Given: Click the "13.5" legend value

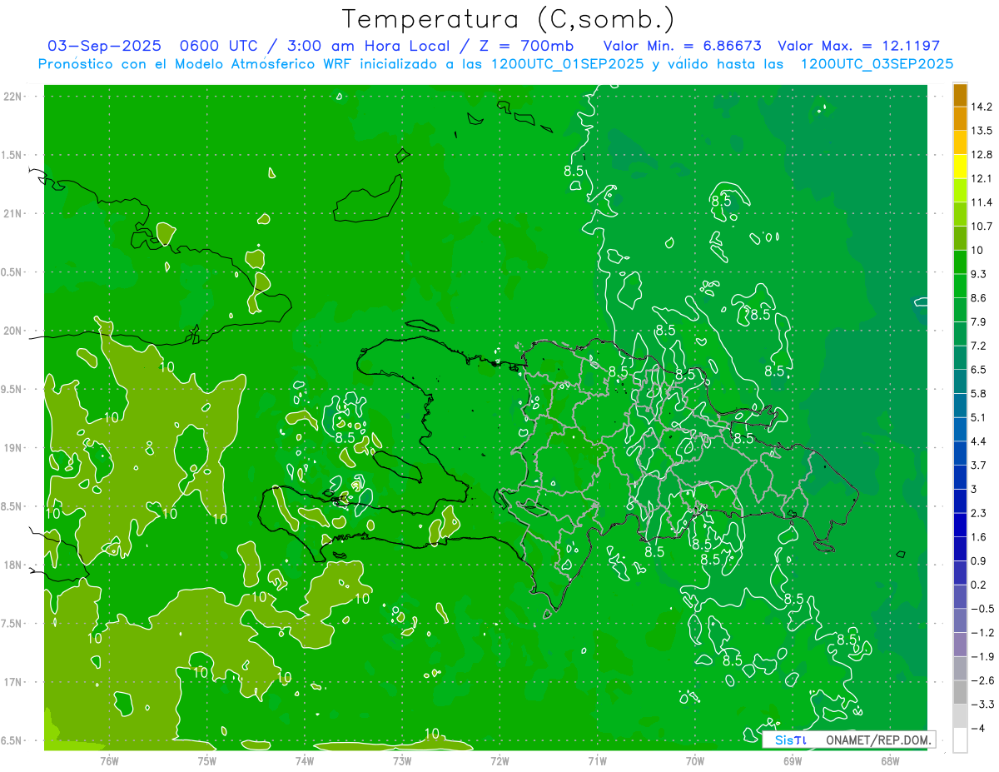Looking at the screenshot, I should coord(982,131).
